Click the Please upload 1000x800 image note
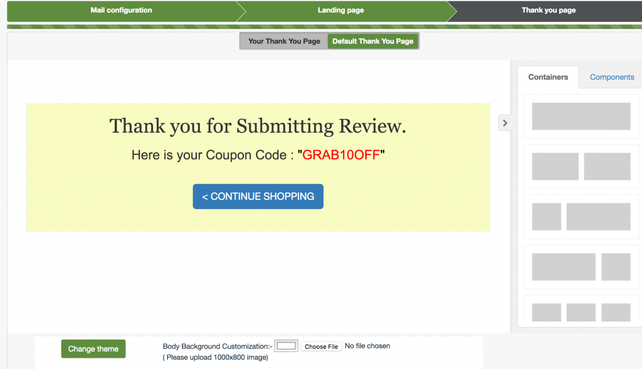The width and height of the screenshot is (642, 369). click(x=216, y=357)
